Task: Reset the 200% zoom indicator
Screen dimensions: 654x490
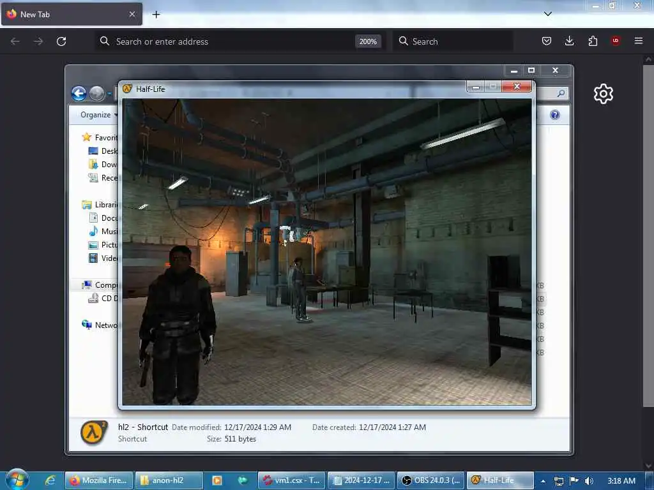Action: point(368,41)
